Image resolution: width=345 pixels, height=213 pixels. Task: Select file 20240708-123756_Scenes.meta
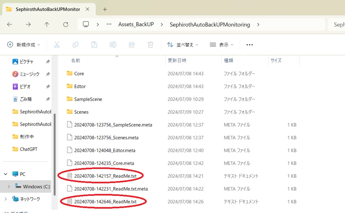(106, 138)
